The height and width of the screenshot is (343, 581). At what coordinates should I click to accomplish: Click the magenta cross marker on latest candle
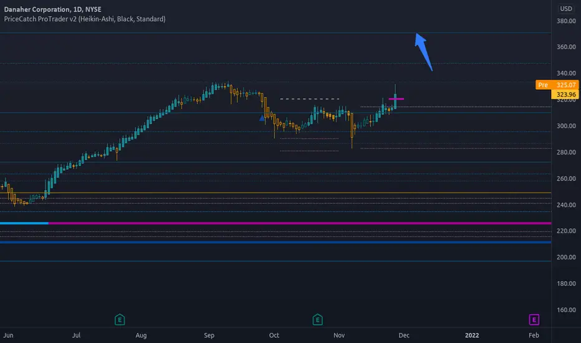(396, 99)
